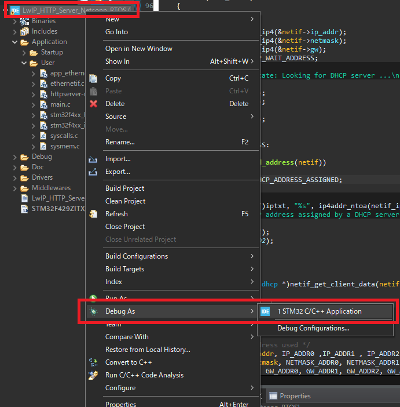Image resolution: width=400 pixels, height=407 pixels.
Task: Click the ethernetif.c file icon
Action: click(43, 84)
